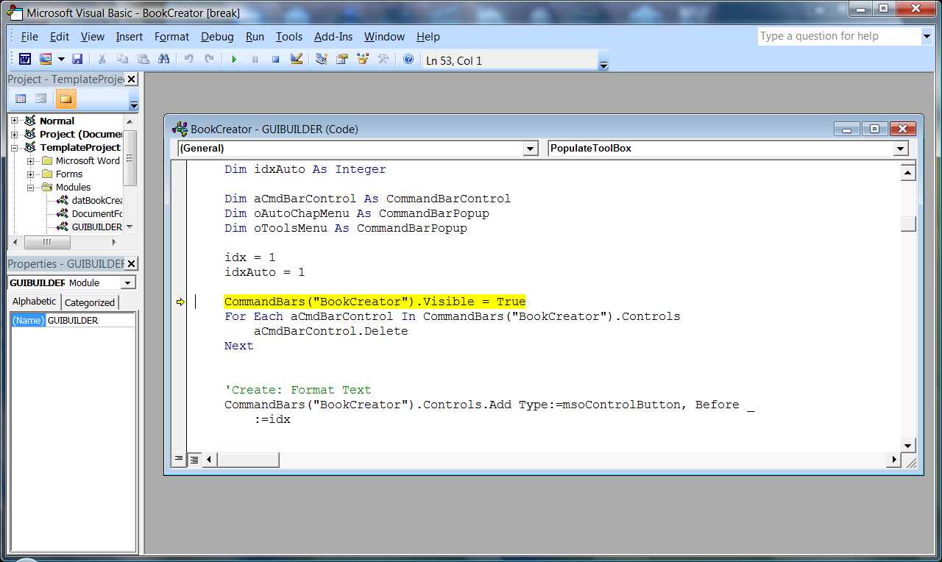Collapse the TemplateProject node

pos(15,147)
